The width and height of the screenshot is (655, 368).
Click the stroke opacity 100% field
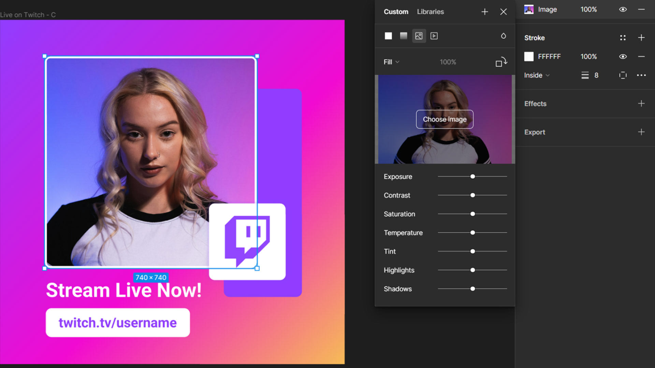click(588, 57)
